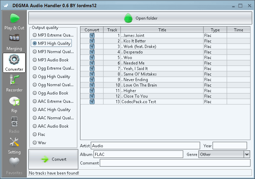This screenshot has width=255, height=179.
Task: Select the 'James Joint' title cell
Action: point(162,36)
